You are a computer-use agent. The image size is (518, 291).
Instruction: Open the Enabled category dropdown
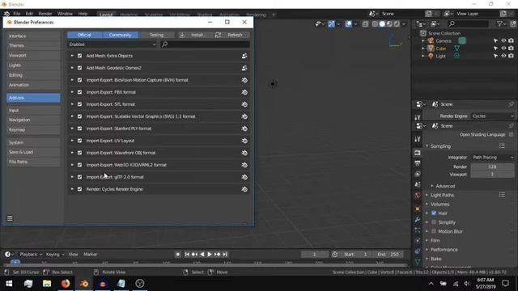pos(113,44)
